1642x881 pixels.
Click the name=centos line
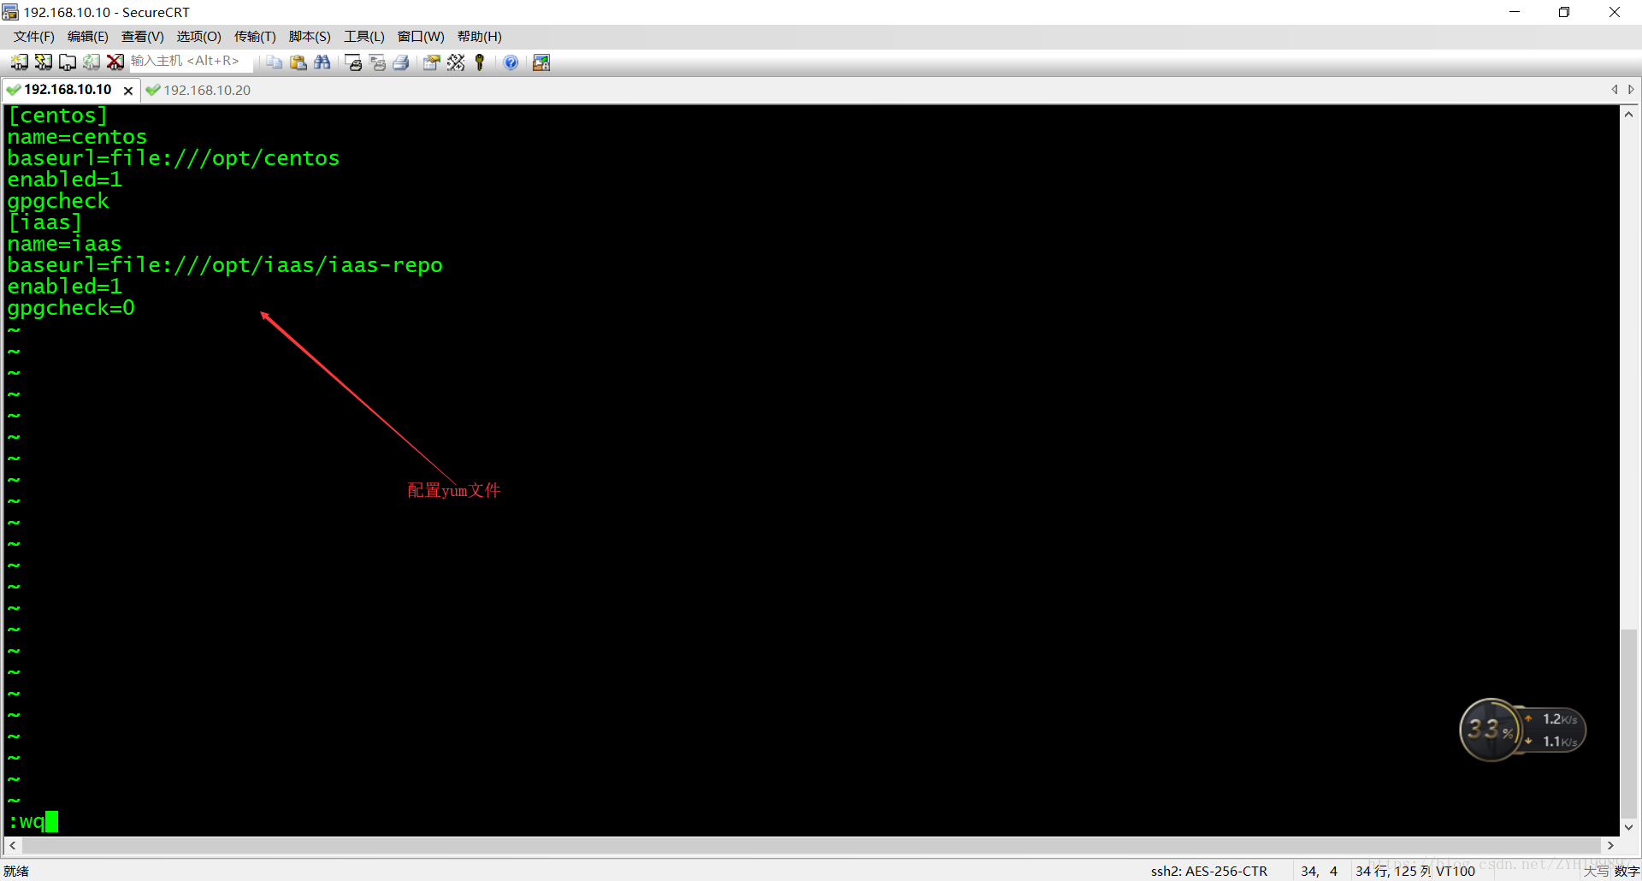click(77, 137)
